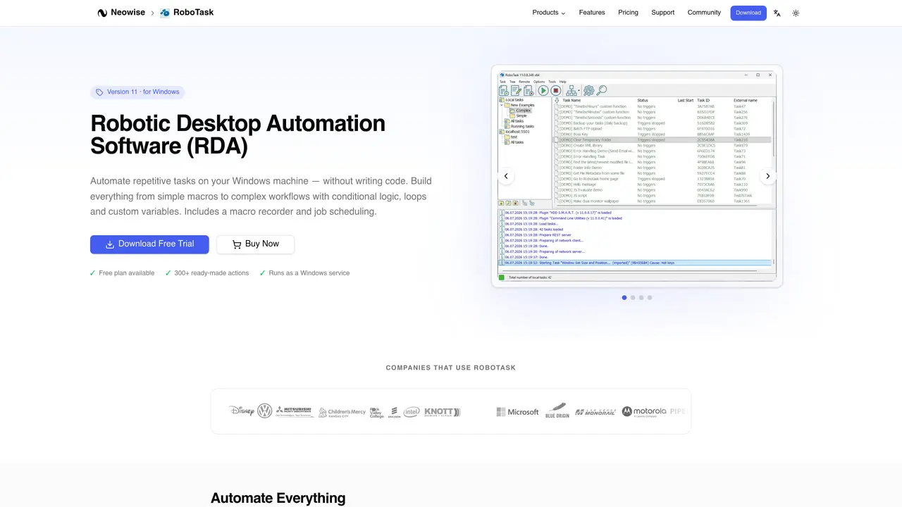Visit the Community page
Screen dimensions: 902x507
pyautogui.click(x=704, y=13)
